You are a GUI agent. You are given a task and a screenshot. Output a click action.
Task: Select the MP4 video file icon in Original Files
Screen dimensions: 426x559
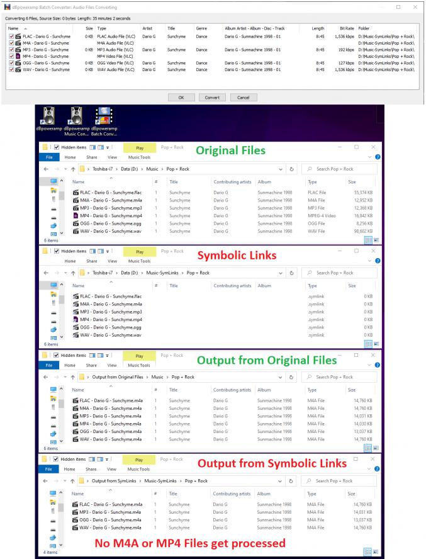[76, 217]
